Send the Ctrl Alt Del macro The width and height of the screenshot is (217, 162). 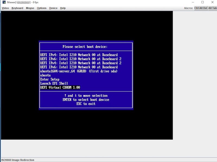(x=200, y=8)
